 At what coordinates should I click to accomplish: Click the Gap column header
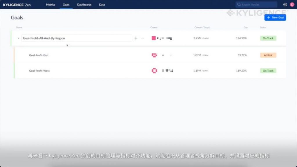pyautogui.click(x=245, y=27)
